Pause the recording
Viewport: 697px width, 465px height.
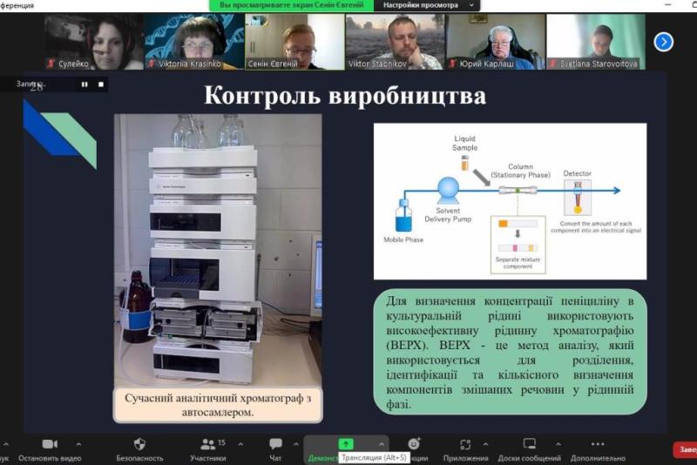pyautogui.click(x=85, y=84)
